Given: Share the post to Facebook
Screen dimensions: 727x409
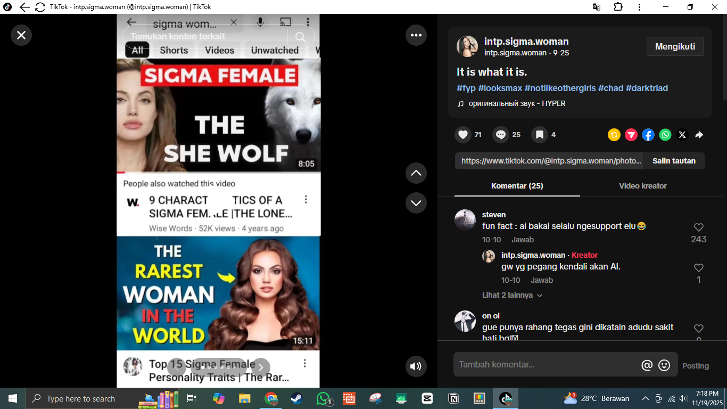Looking at the screenshot, I should (x=648, y=135).
